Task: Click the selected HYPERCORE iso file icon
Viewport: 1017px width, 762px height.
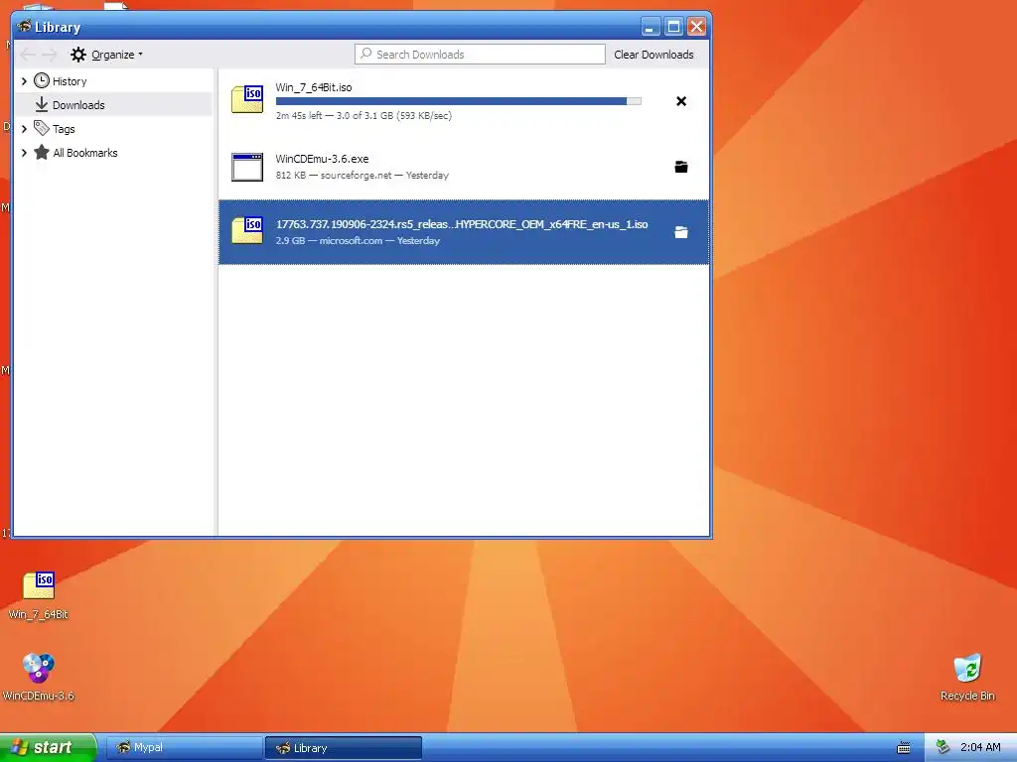Action: point(247,230)
